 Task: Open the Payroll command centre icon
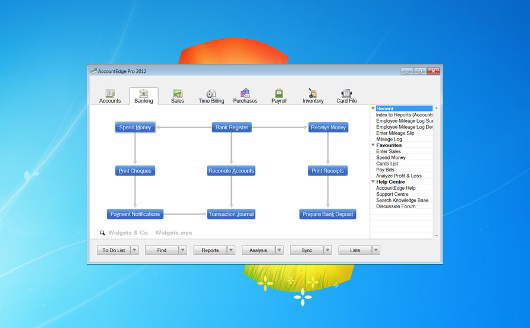pos(279,94)
